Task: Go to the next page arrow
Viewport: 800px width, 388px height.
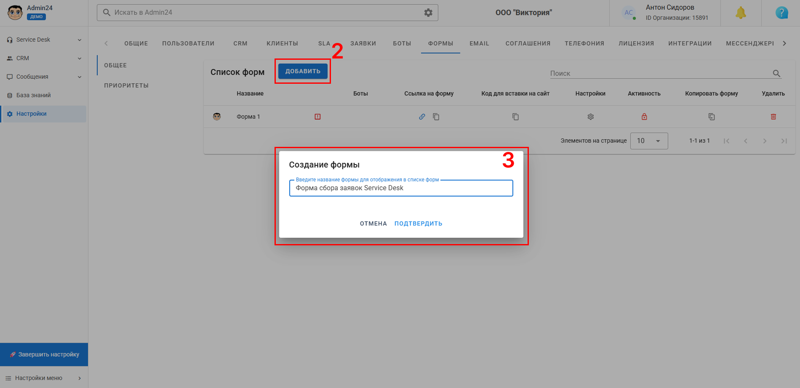Action: tap(765, 141)
